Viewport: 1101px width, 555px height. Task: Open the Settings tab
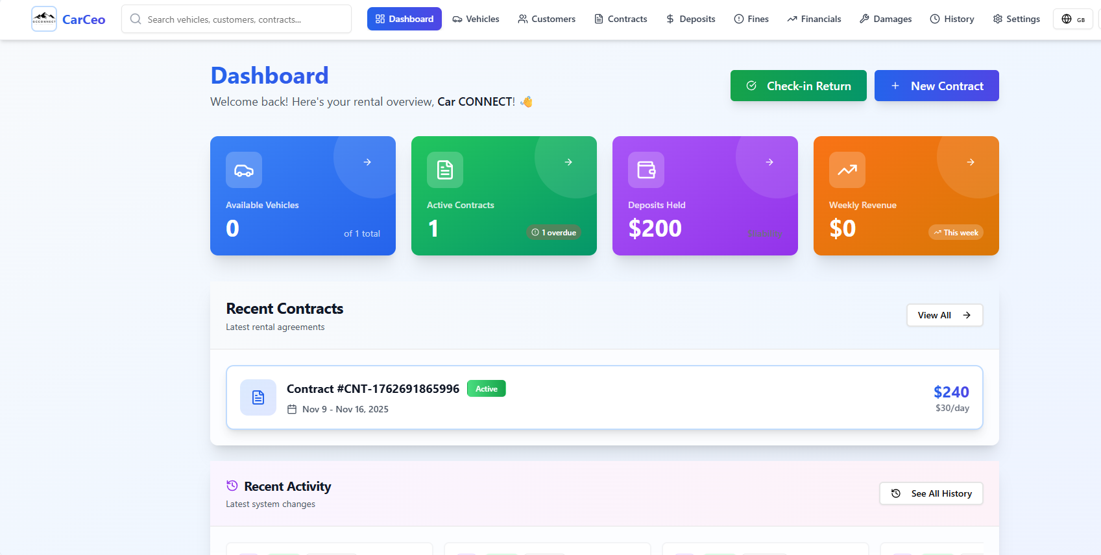click(x=1016, y=19)
